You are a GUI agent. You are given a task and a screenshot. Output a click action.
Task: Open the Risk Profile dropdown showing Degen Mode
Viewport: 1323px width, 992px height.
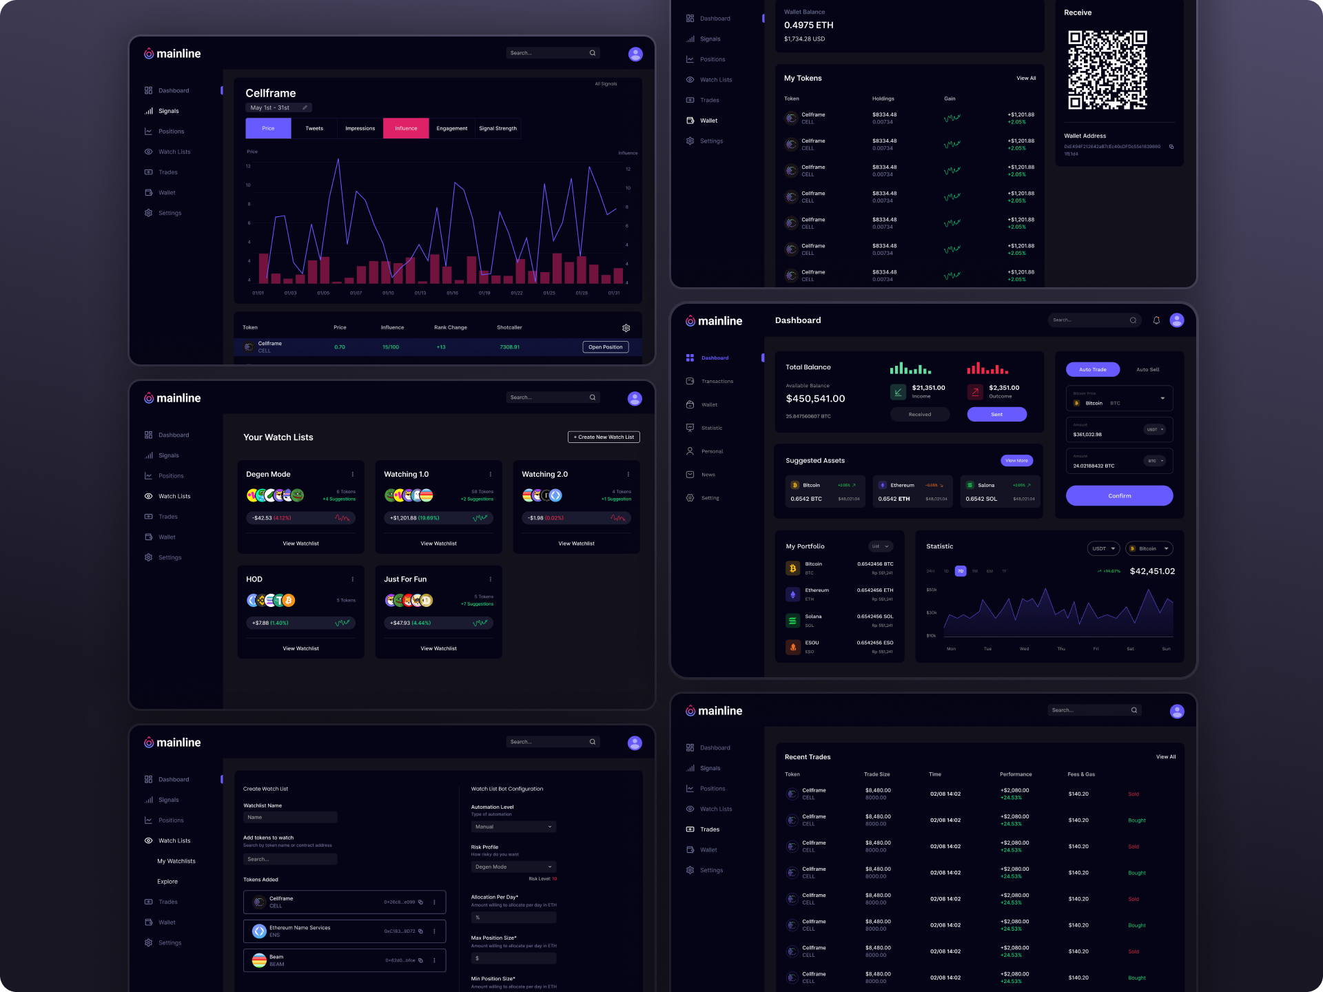coord(513,867)
